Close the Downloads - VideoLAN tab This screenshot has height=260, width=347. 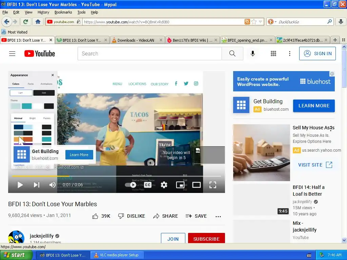click(161, 40)
